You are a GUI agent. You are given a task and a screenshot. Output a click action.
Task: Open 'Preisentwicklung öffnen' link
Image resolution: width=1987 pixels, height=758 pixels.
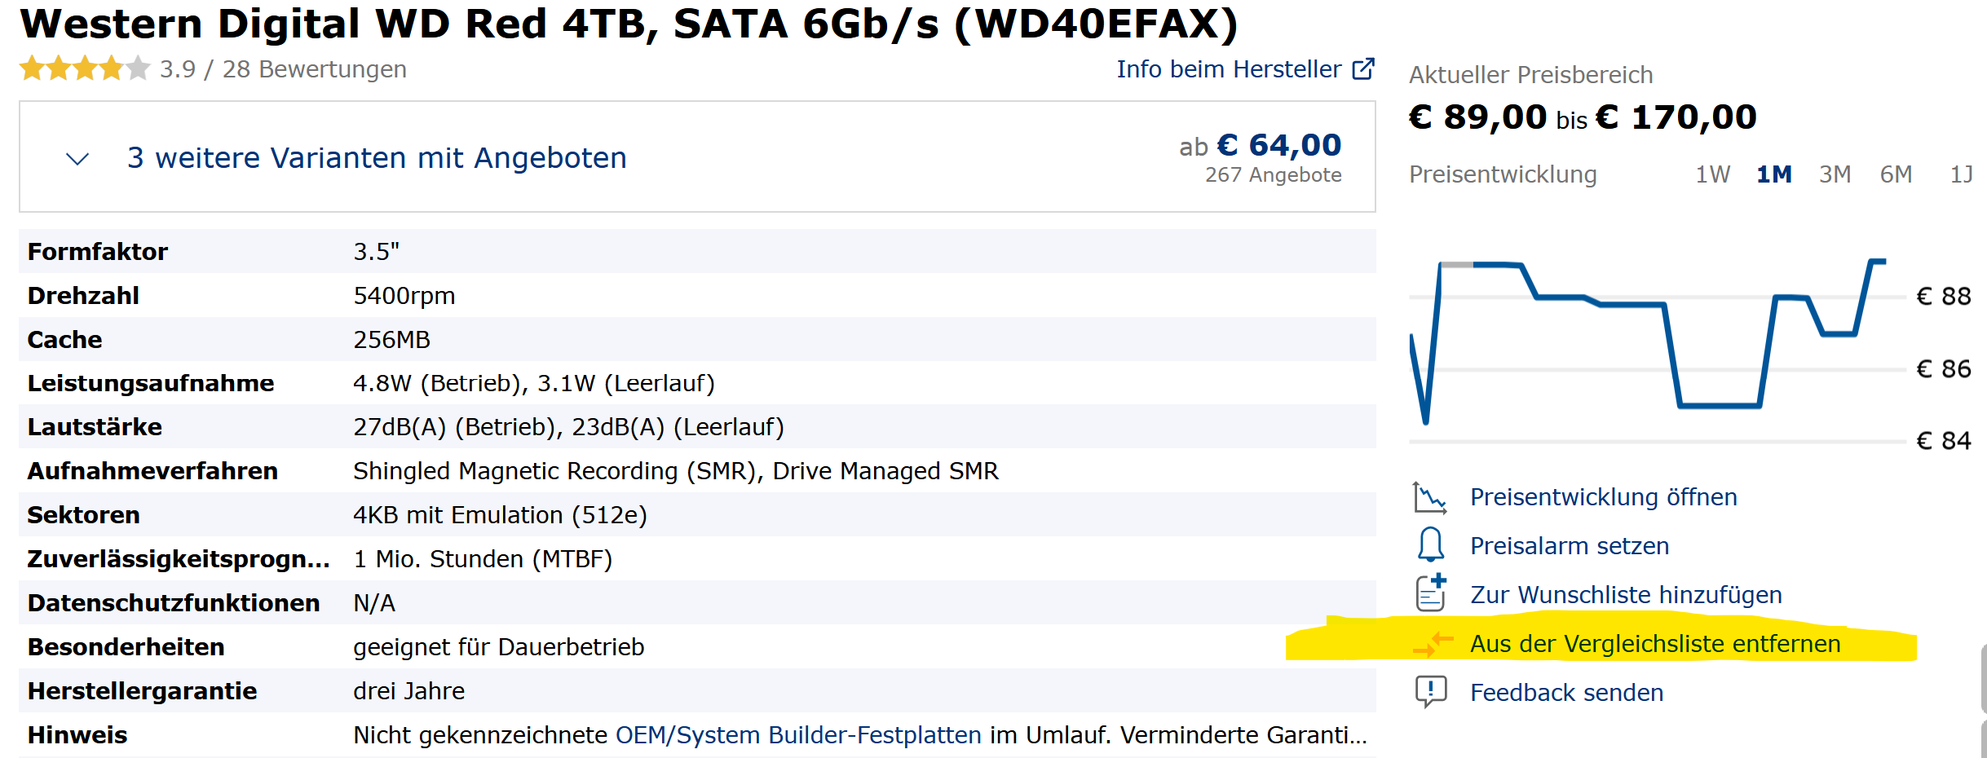point(1603,497)
